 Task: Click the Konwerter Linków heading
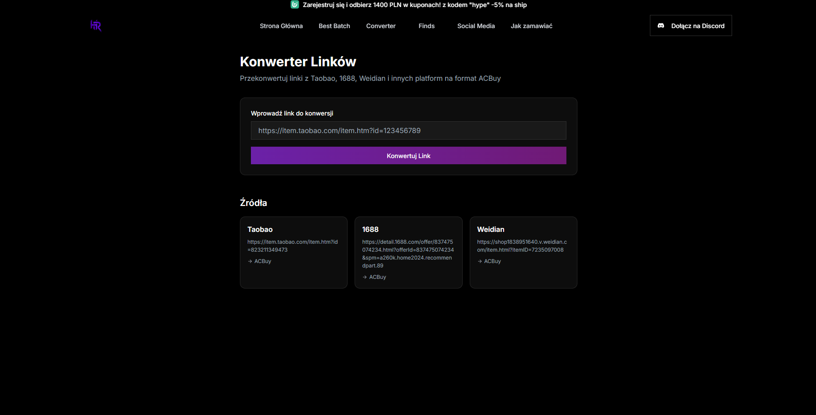point(298,61)
